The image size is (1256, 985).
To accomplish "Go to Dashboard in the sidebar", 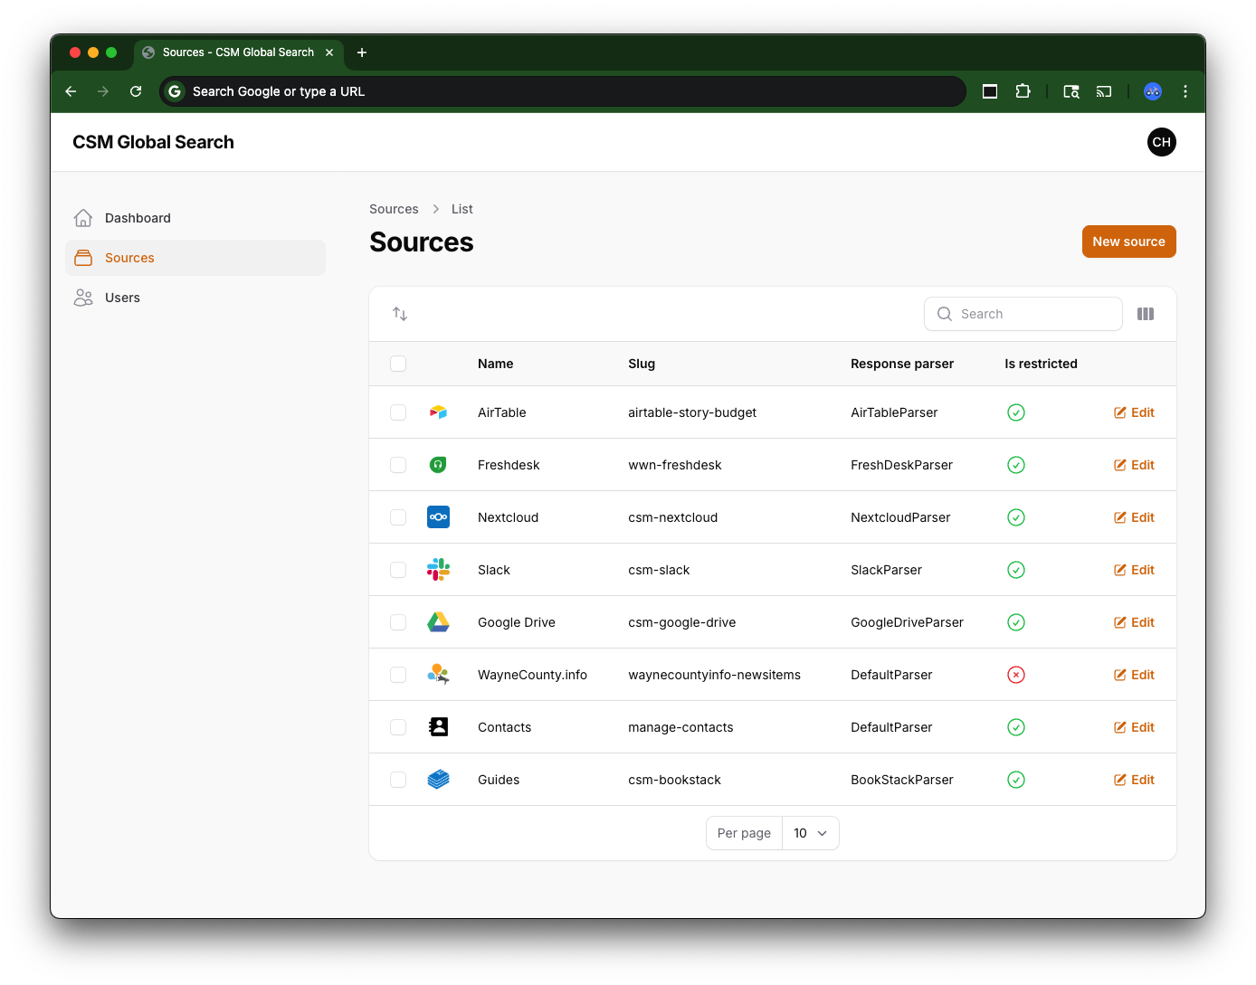I will point(138,218).
